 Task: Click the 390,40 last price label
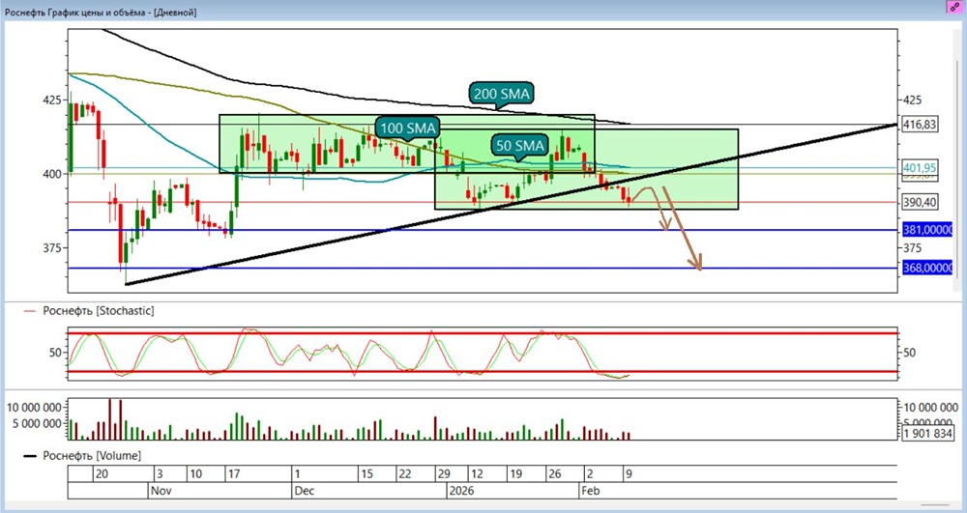pos(920,202)
